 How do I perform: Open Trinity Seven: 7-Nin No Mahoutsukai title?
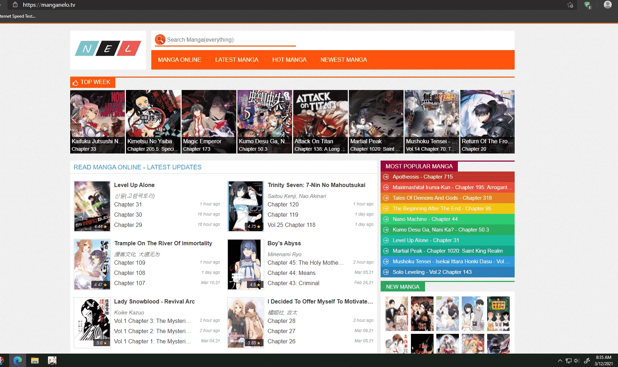(x=316, y=185)
